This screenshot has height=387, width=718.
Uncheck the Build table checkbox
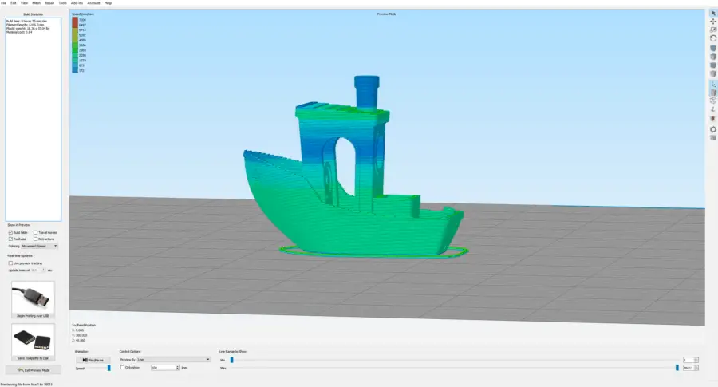(x=10, y=233)
